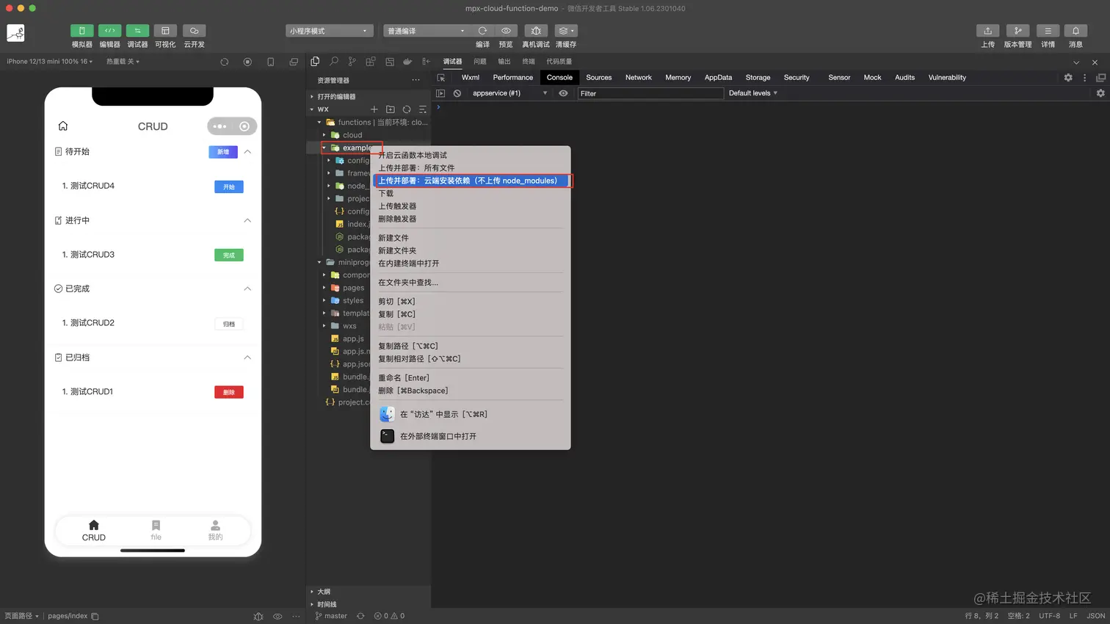Viewport: 1110px width, 624px height.
Task: Open the iPhone 12/13 mini device dropdown
Action: click(x=49, y=62)
